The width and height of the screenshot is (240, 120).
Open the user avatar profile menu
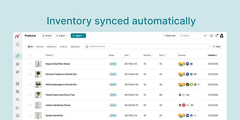click(222, 36)
